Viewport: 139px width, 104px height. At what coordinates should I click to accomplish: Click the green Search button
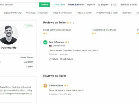click(x=44, y=5)
